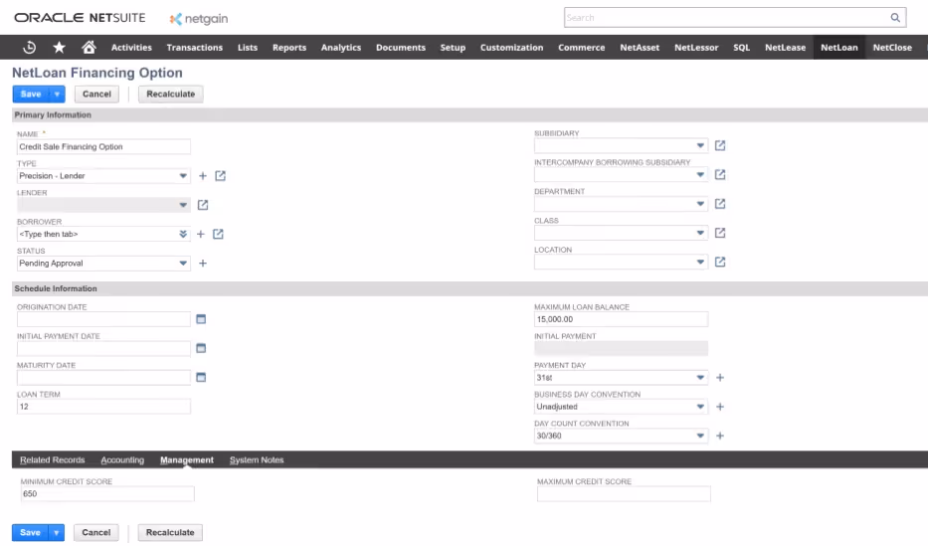Click the top Save button
928x546 pixels.
[x=31, y=94]
